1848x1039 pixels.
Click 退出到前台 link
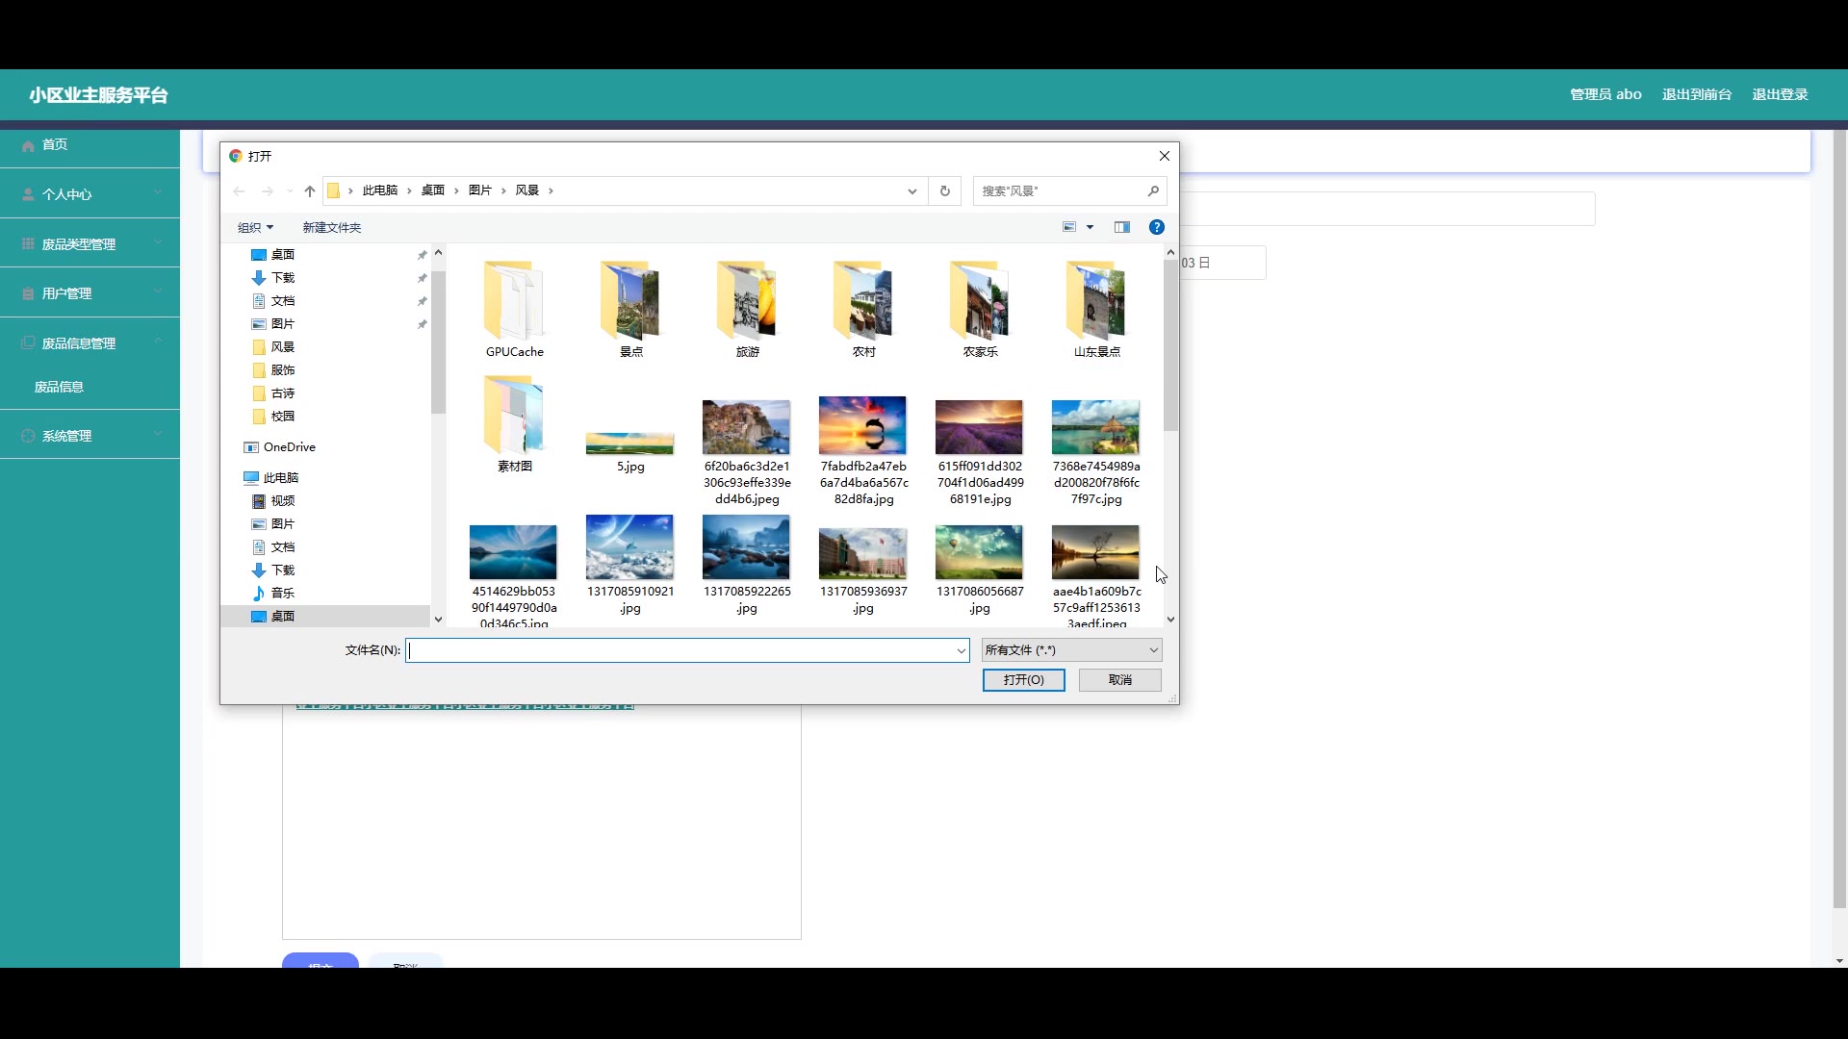(1696, 94)
